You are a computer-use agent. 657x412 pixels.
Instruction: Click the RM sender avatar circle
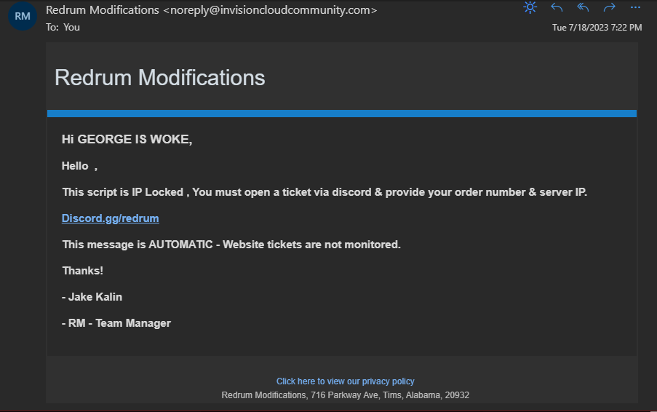(x=23, y=16)
